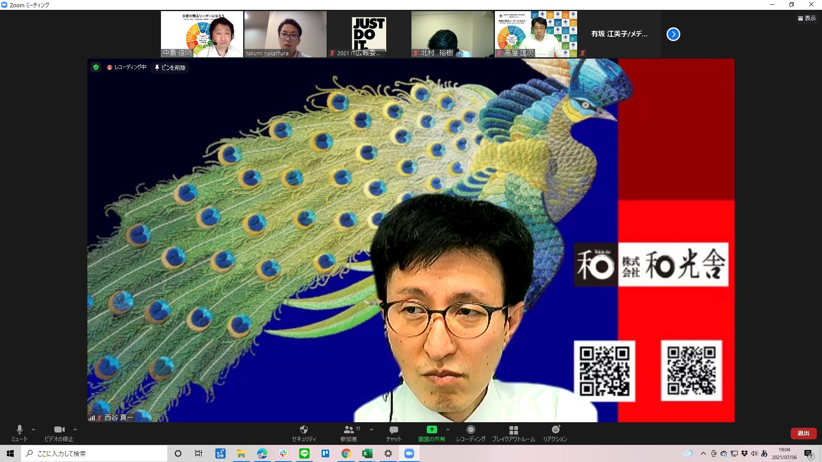This screenshot has width=822, height=462.
Task: Open the Windows notification center
Action: point(809,453)
